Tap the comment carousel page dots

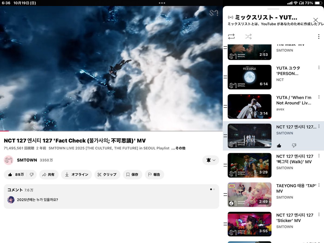[x=212, y=189]
